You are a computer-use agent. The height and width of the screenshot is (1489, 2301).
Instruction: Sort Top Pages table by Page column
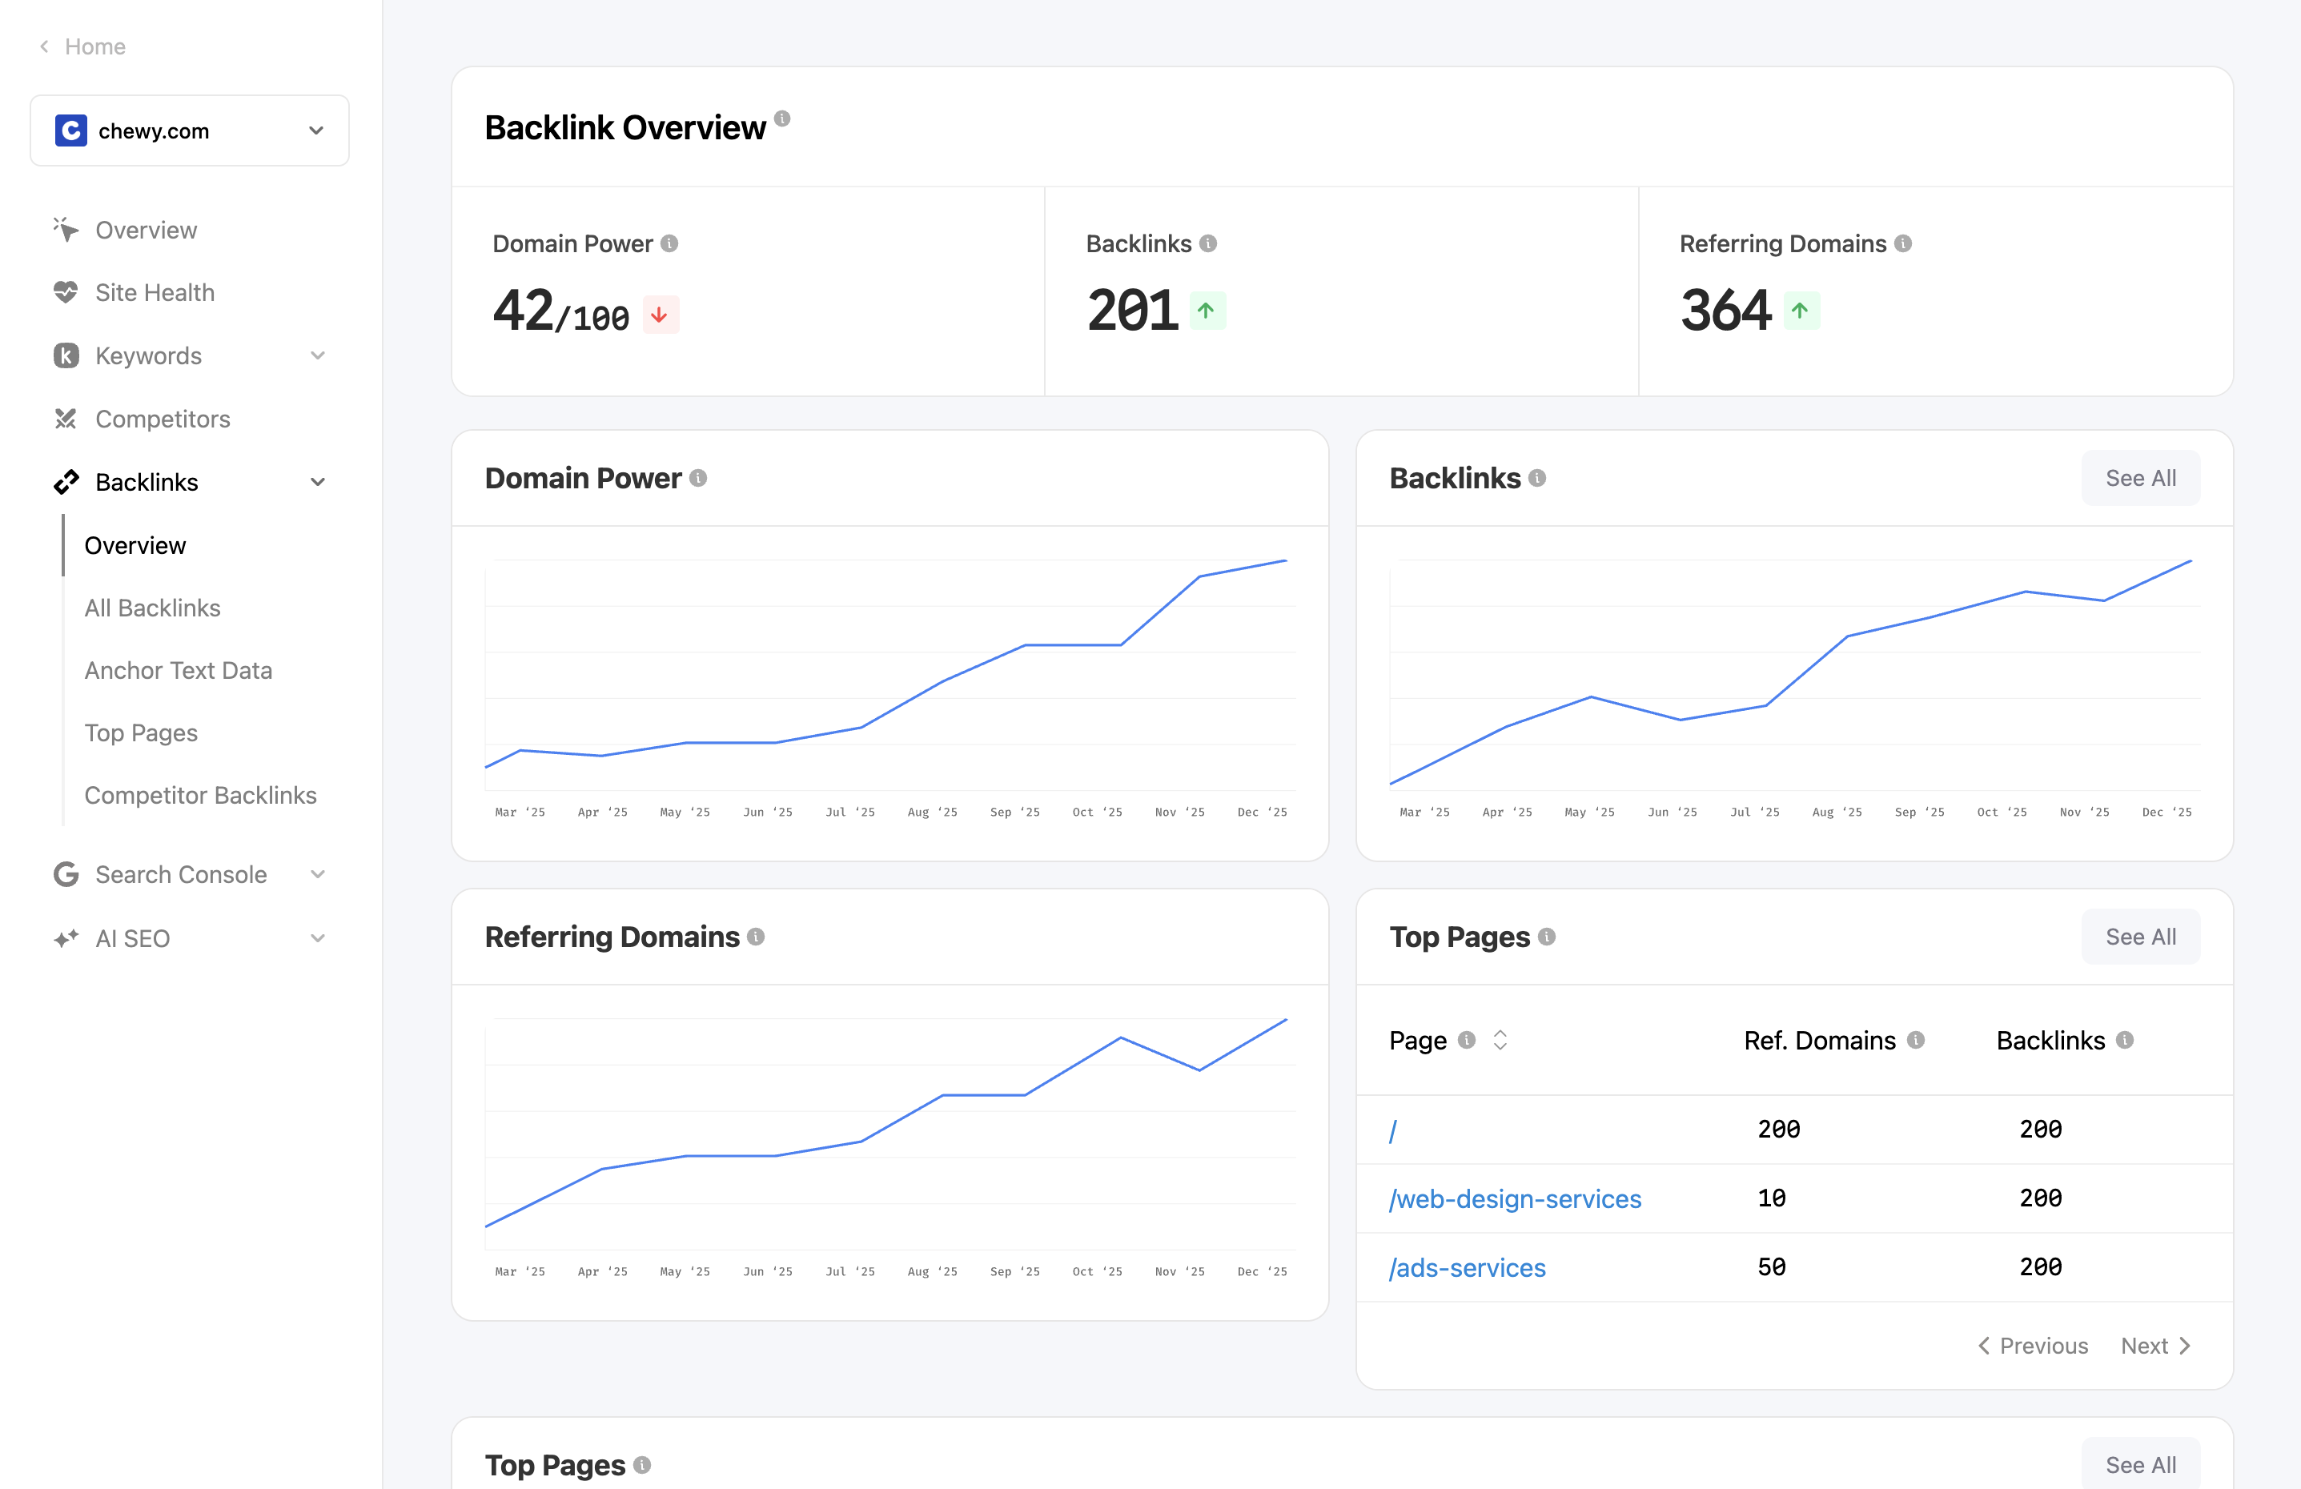pyautogui.click(x=1500, y=1041)
